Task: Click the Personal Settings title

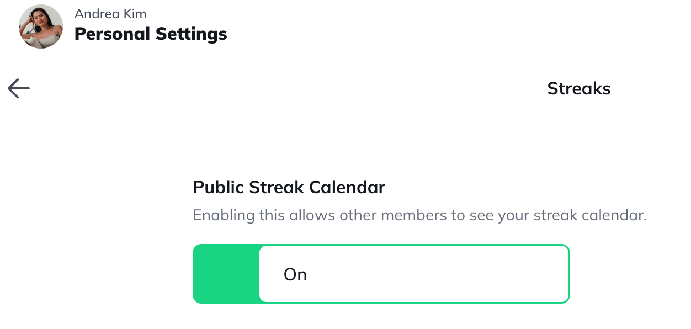Action: click(x=151, y=34)
